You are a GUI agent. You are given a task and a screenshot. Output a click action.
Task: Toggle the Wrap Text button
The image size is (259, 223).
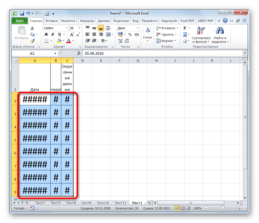tap(108, 28)
